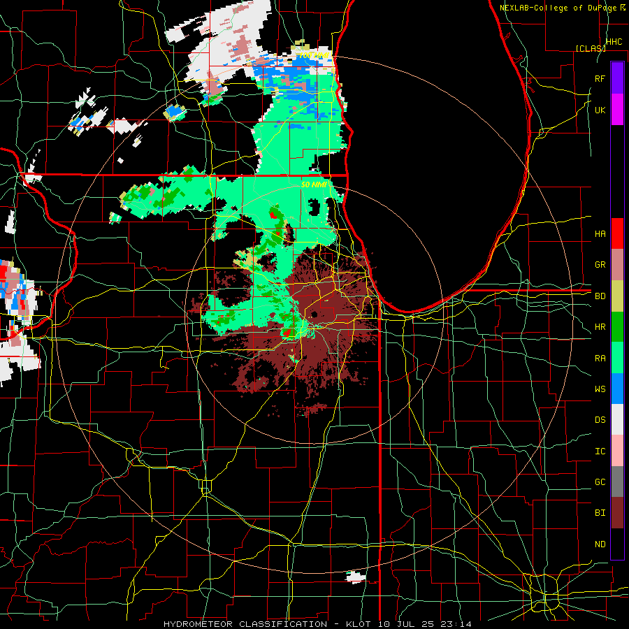Click the IC legend label
629x629 pixels.
tap(600, 451)
